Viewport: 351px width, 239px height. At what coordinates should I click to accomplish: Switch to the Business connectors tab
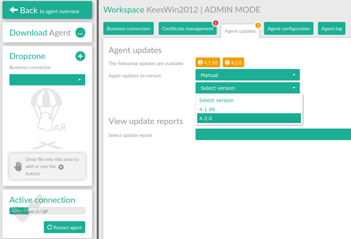coord(129,28)
